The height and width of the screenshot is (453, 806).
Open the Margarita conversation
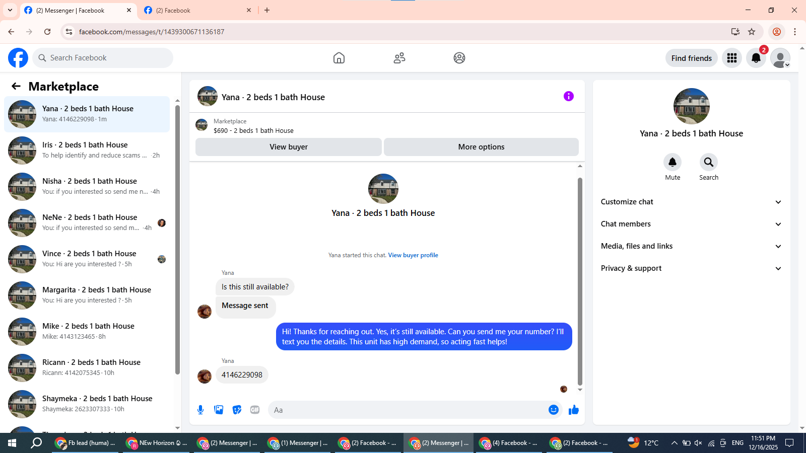pos(87,295)
